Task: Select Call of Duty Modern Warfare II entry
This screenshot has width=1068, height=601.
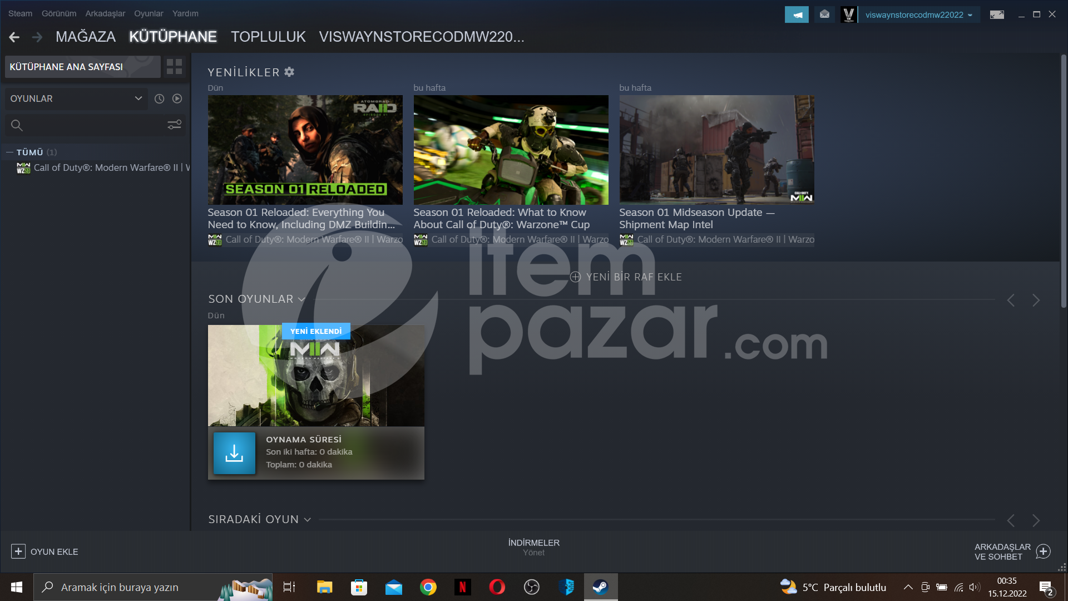Action: (x=103, y=168)
